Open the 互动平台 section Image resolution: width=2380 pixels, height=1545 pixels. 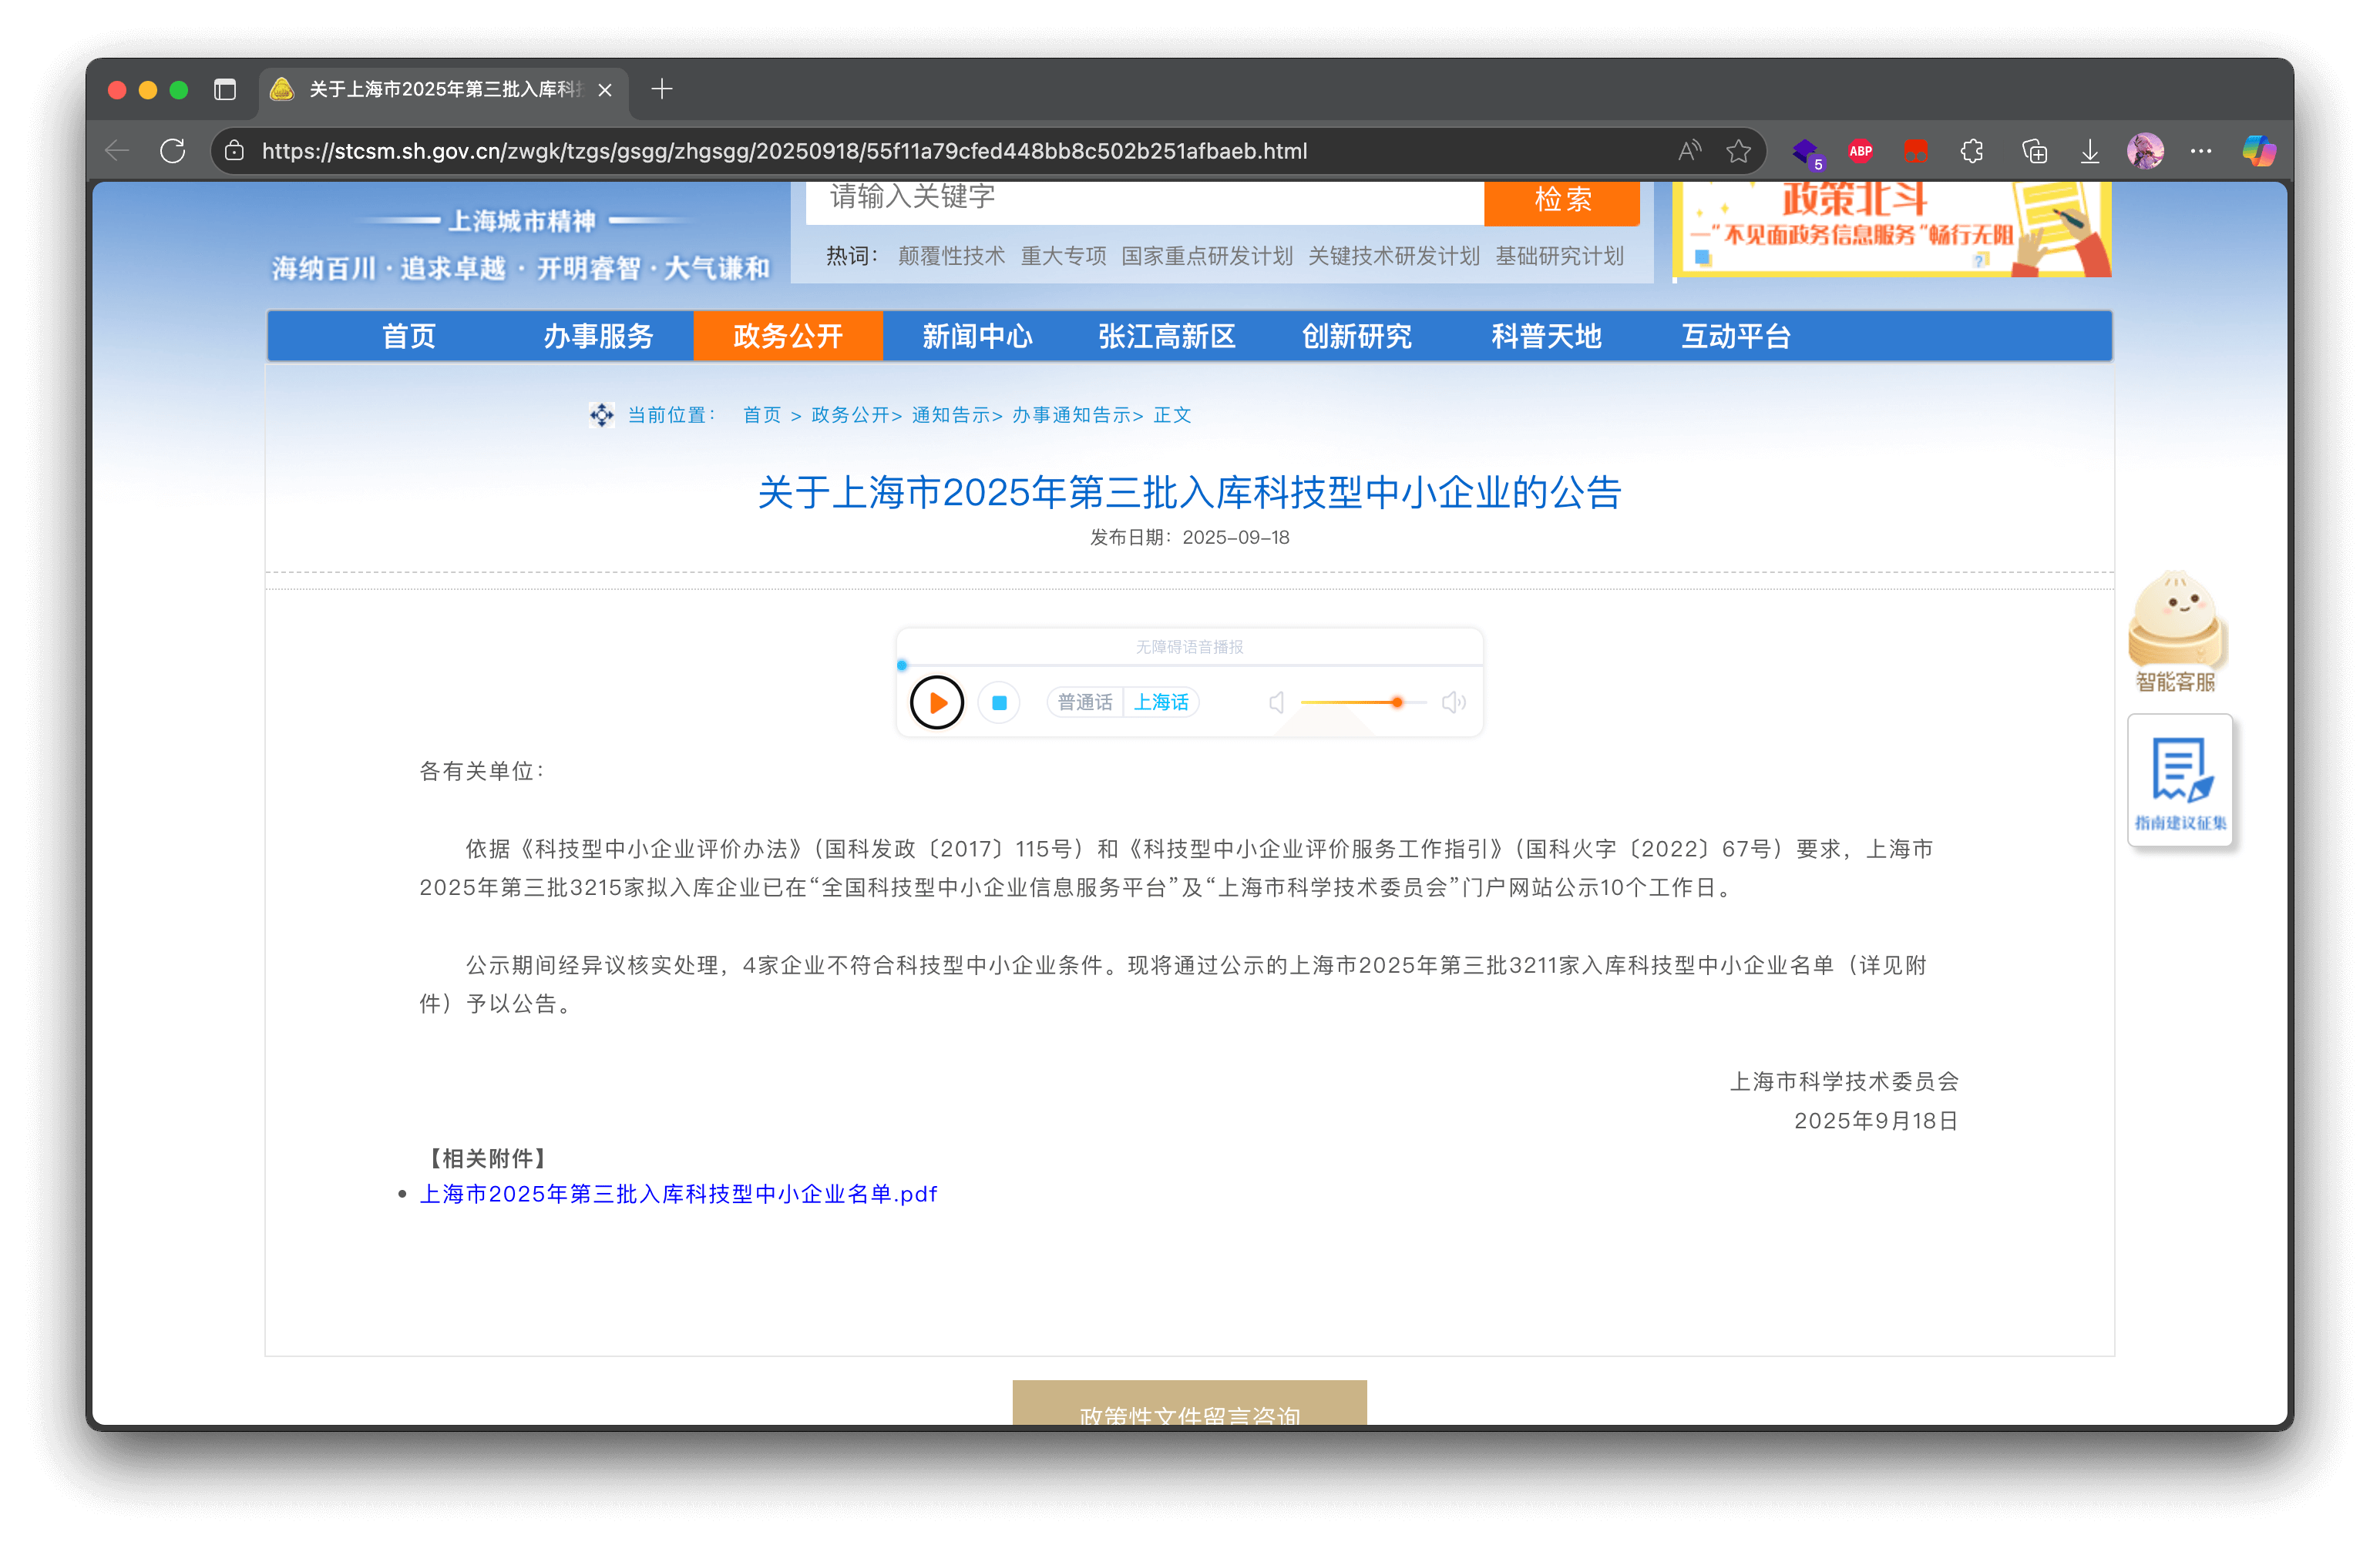tap(1736, 337)
